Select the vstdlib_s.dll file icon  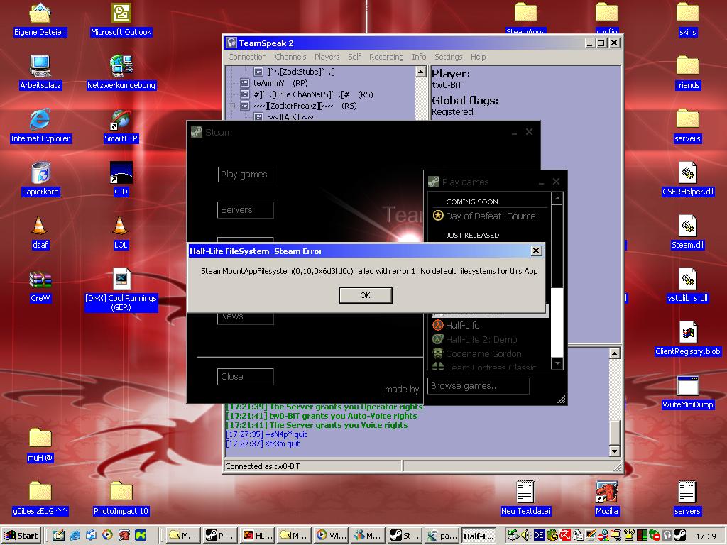pos(687,287)
